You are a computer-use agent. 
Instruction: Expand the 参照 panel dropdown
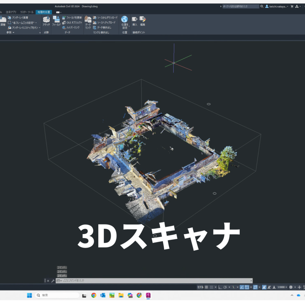click(13, 32)
